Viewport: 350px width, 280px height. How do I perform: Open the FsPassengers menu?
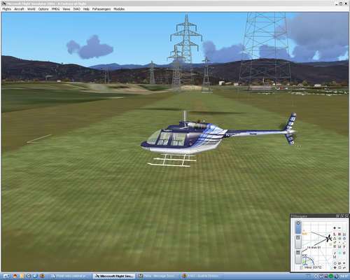click(x=101, y=9)
